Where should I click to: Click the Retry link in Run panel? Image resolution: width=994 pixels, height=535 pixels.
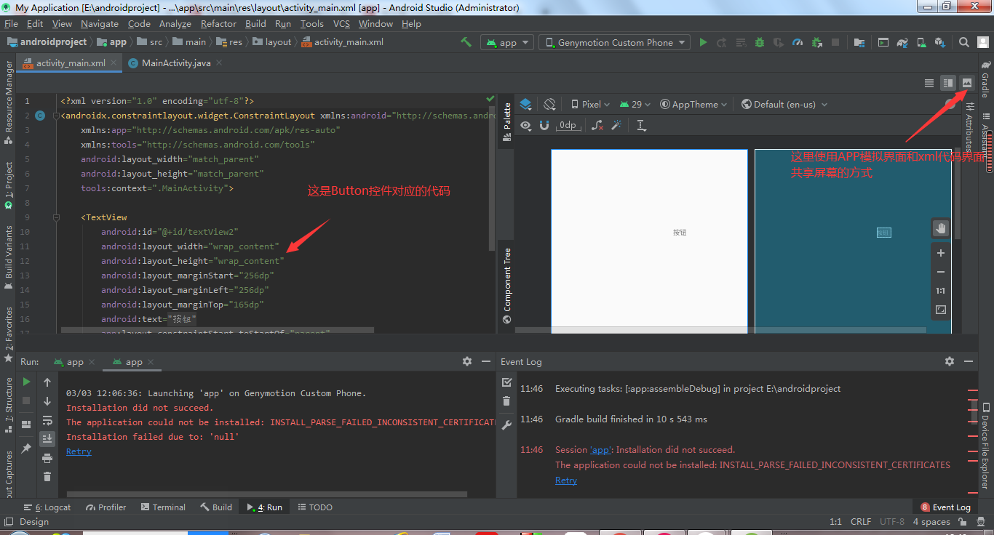[79, 451]
